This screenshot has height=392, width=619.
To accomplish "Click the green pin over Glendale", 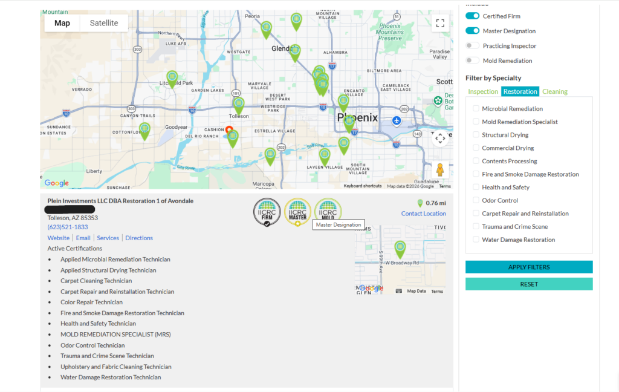I will pyautogui.click(x=295, y=52).
